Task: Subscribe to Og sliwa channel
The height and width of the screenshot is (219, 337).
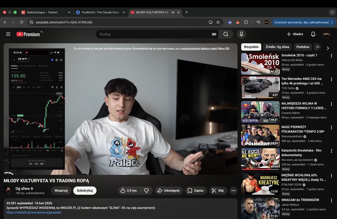Action: pos(85,190)
